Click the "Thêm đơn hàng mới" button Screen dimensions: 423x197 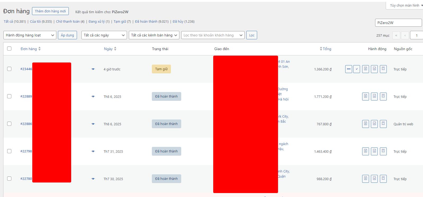coord(50,11)
